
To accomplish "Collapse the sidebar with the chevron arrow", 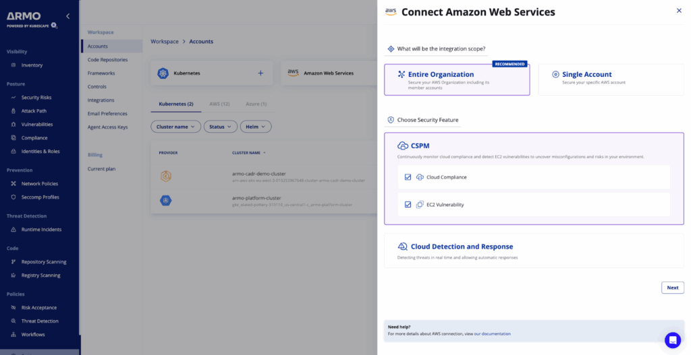I will click(x=67, y=15).
